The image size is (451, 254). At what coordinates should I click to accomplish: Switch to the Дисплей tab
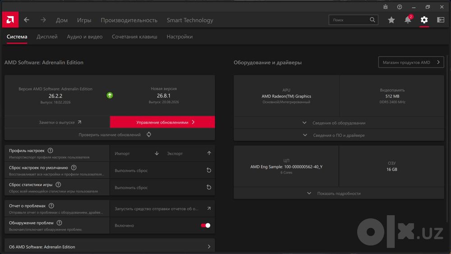tap(47, 37)
